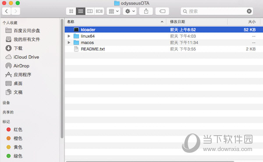Expand the linux64 folder disclosure triangle
The height and width of the screenshot is (162, 263).
(x=69, y=36)
